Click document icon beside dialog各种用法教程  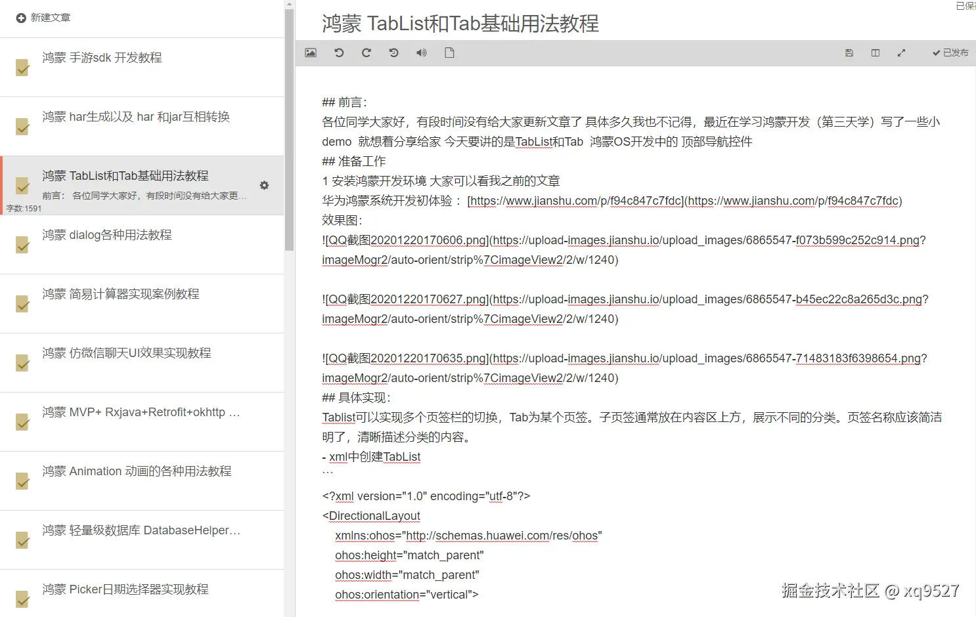22,245
